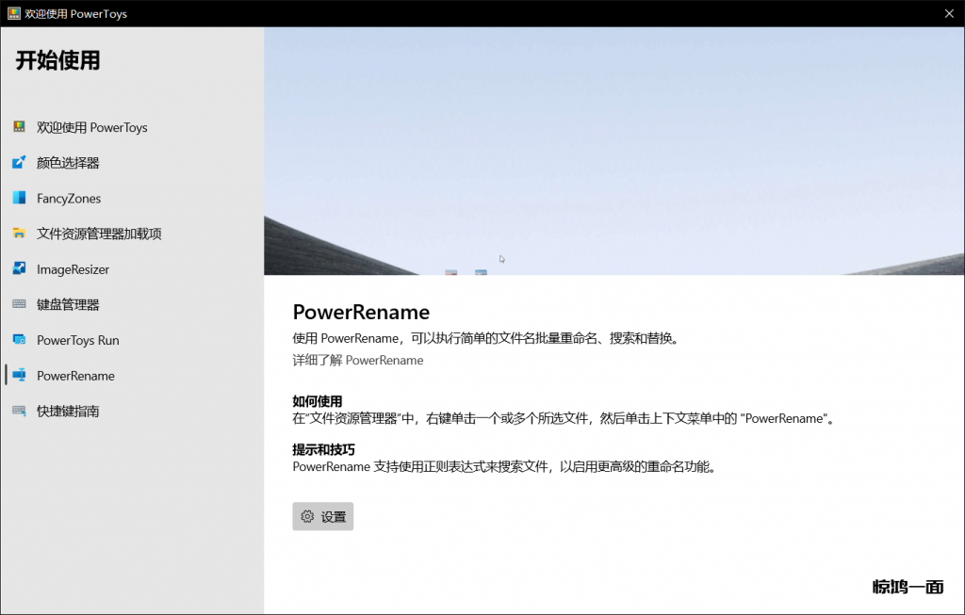
Task: Click the FancyZones sidebar icon
Action: [19, 198]
